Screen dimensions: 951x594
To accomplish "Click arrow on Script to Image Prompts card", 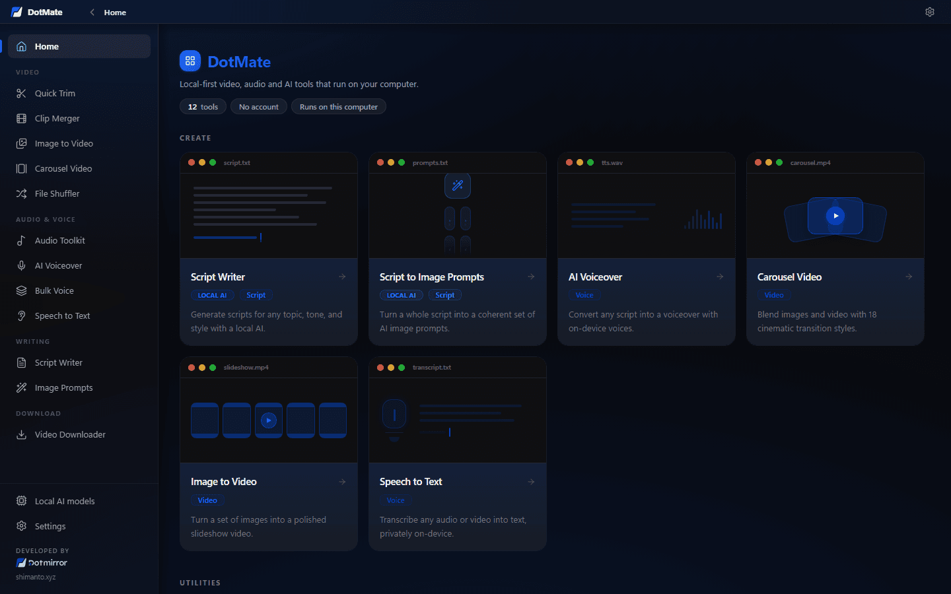I will [x=531, y=277].
